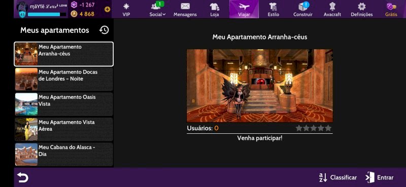Open Avacraft mannequin menu
Screen dimensions: 406x187
tap(332, 9)
